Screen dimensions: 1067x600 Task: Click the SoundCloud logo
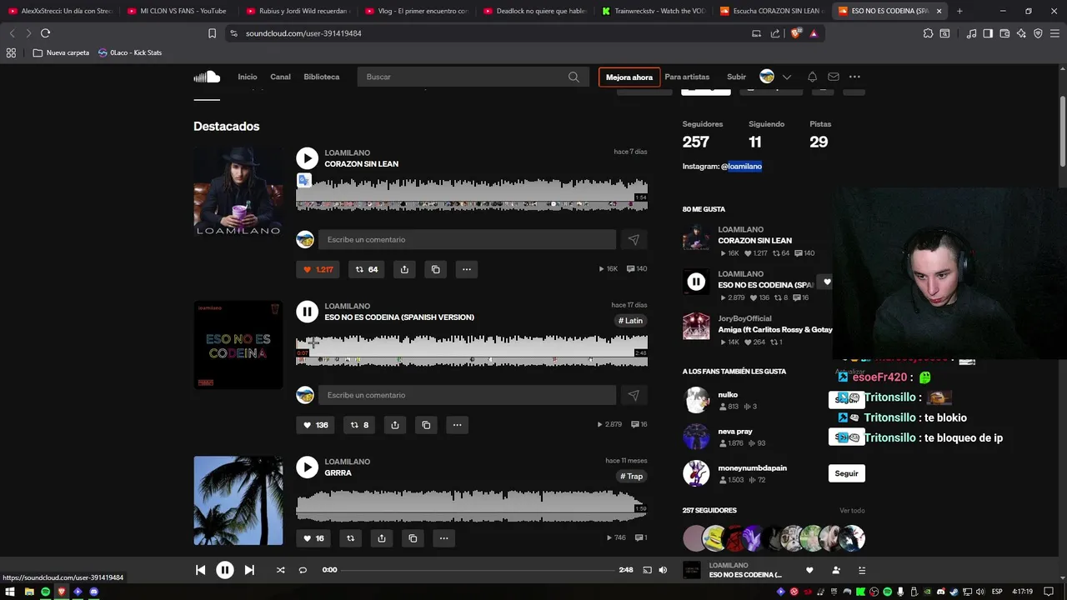(x=207, y=77)
